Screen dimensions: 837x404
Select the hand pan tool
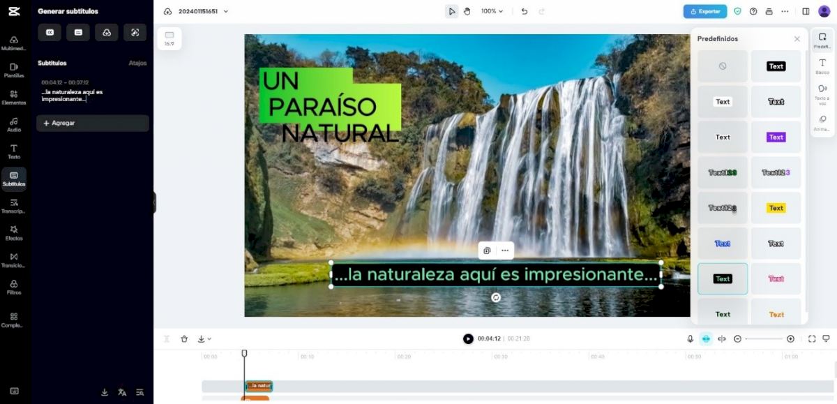coord(467,11)
